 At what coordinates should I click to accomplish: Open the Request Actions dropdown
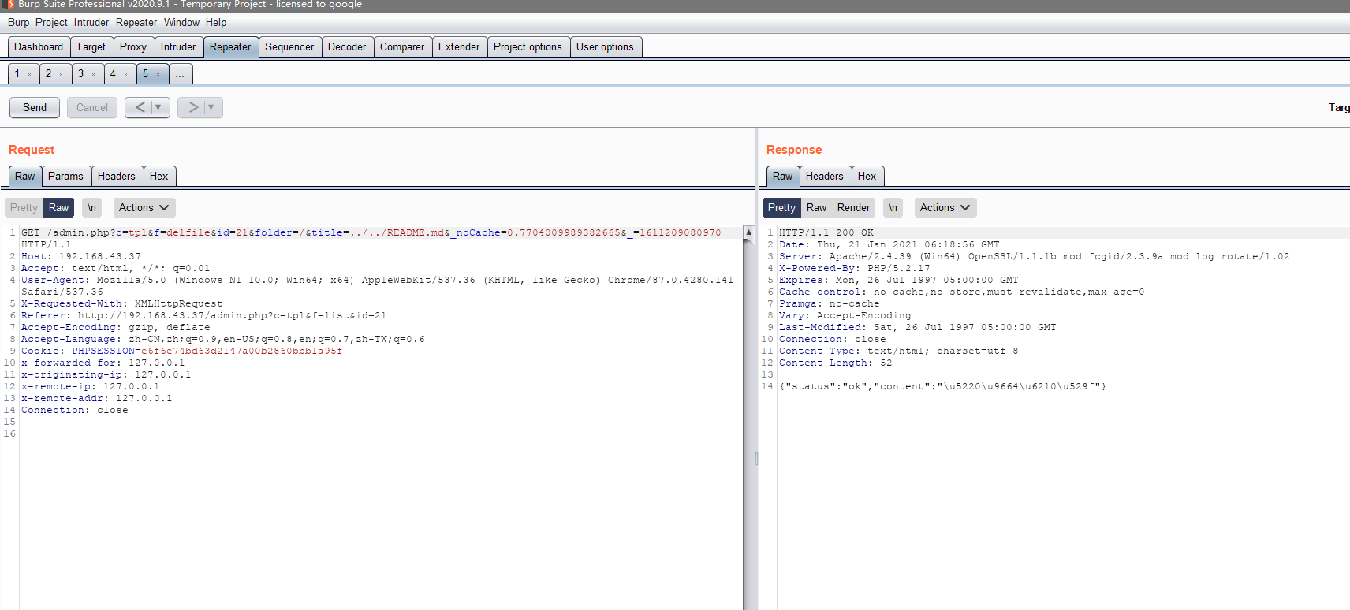pos(144,208)
